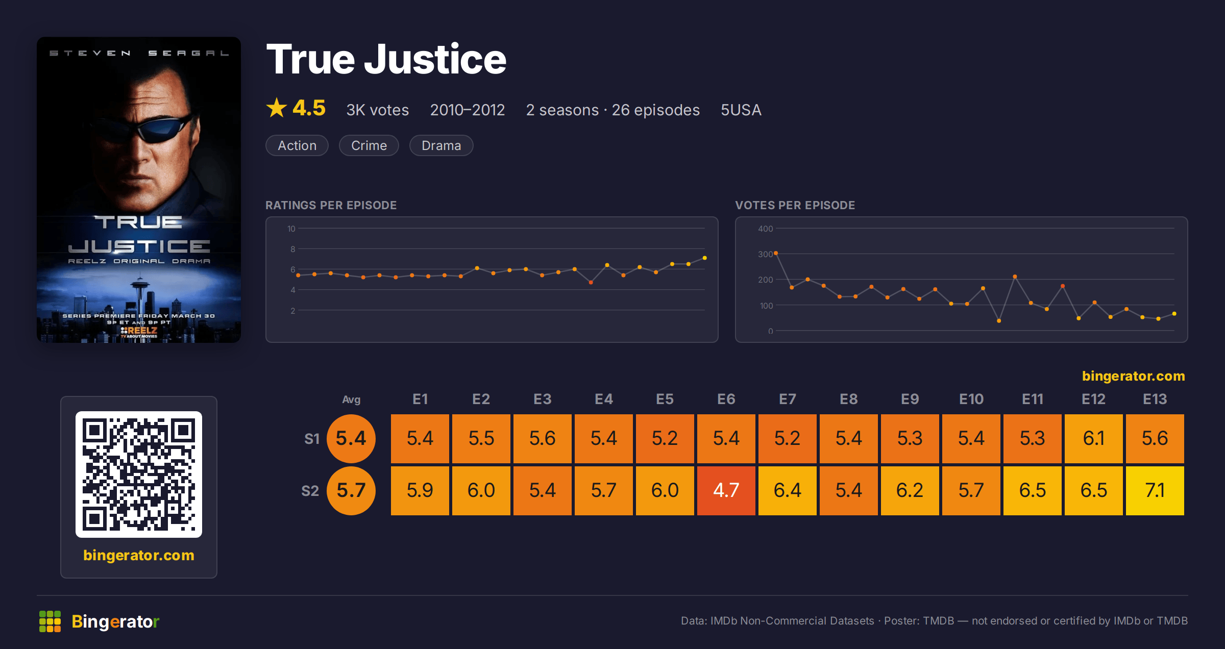Click the QR code image
This screenshot has height=649, width=1225.
point(139,474)
